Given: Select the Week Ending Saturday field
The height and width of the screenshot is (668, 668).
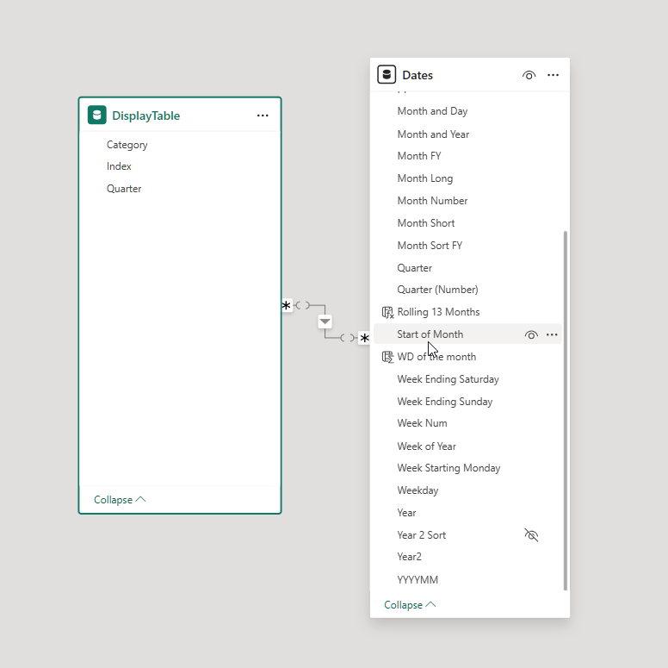Looking at the screenshot, I should pyautogui.click(x=448, y=379).
